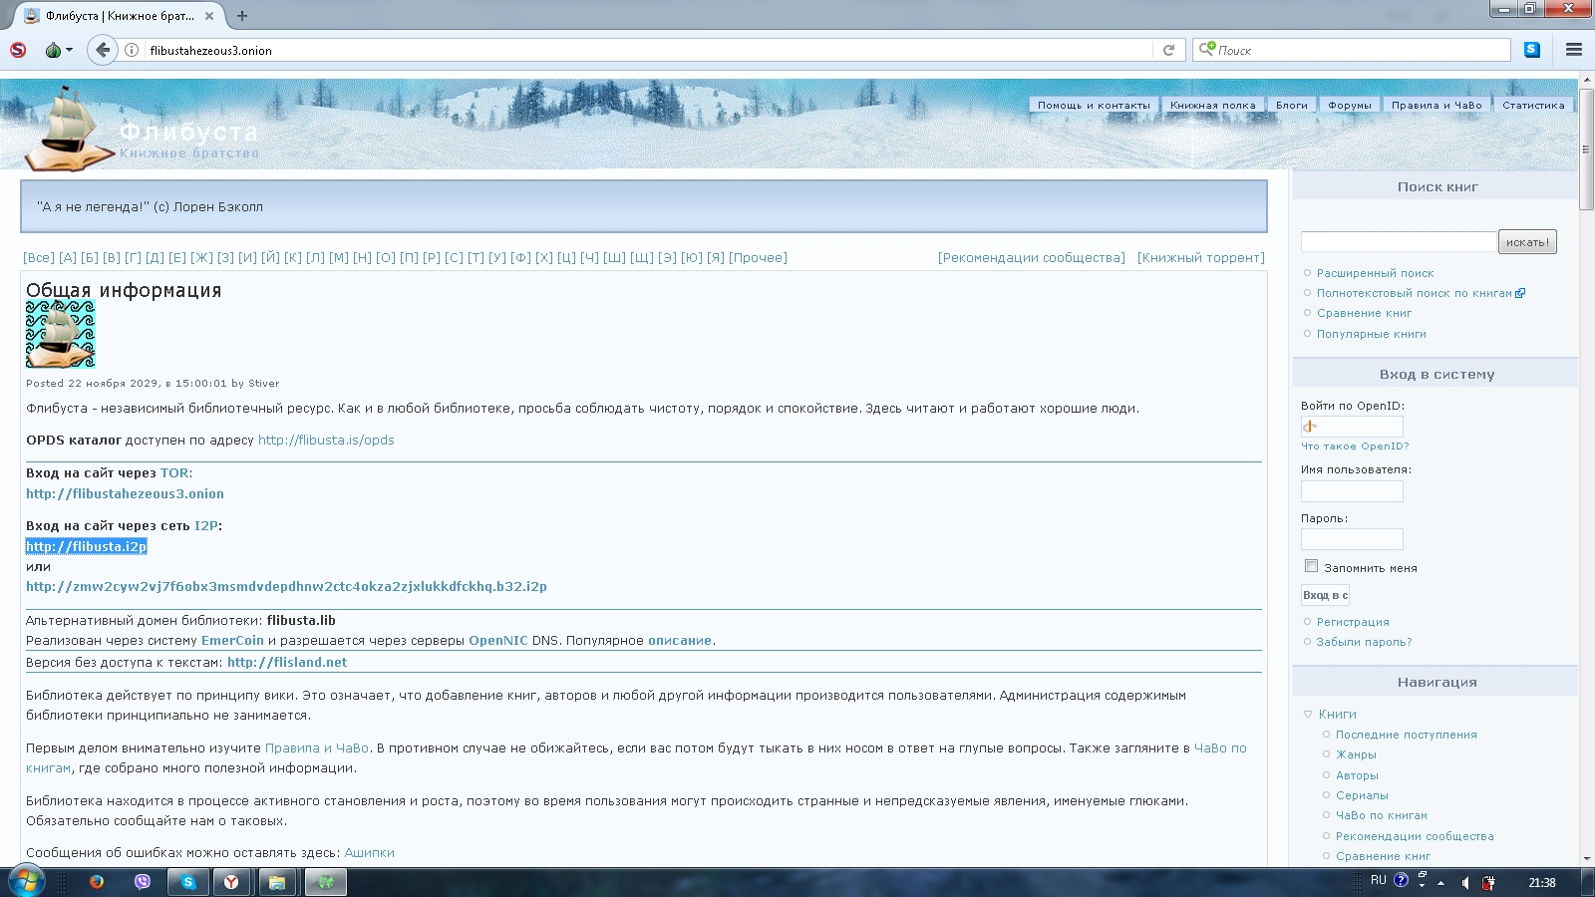The image size is (1595, 897).
Task: Open the Последние поступления navigation link
Action: point(1406,735)
